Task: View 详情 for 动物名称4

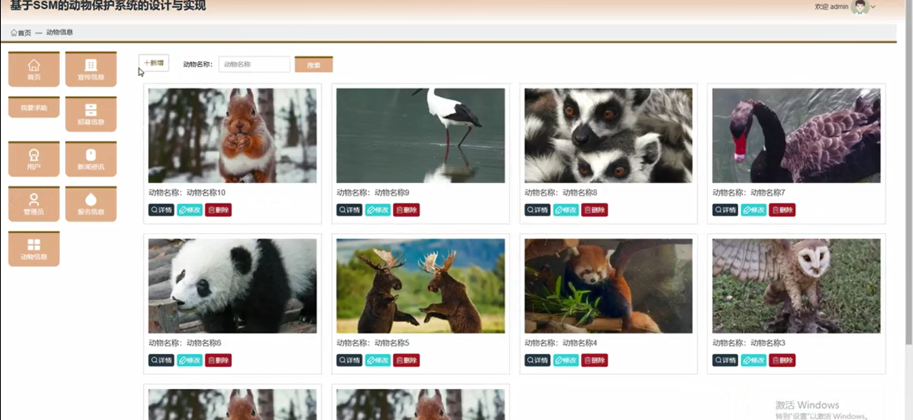Action: point(537,360)
